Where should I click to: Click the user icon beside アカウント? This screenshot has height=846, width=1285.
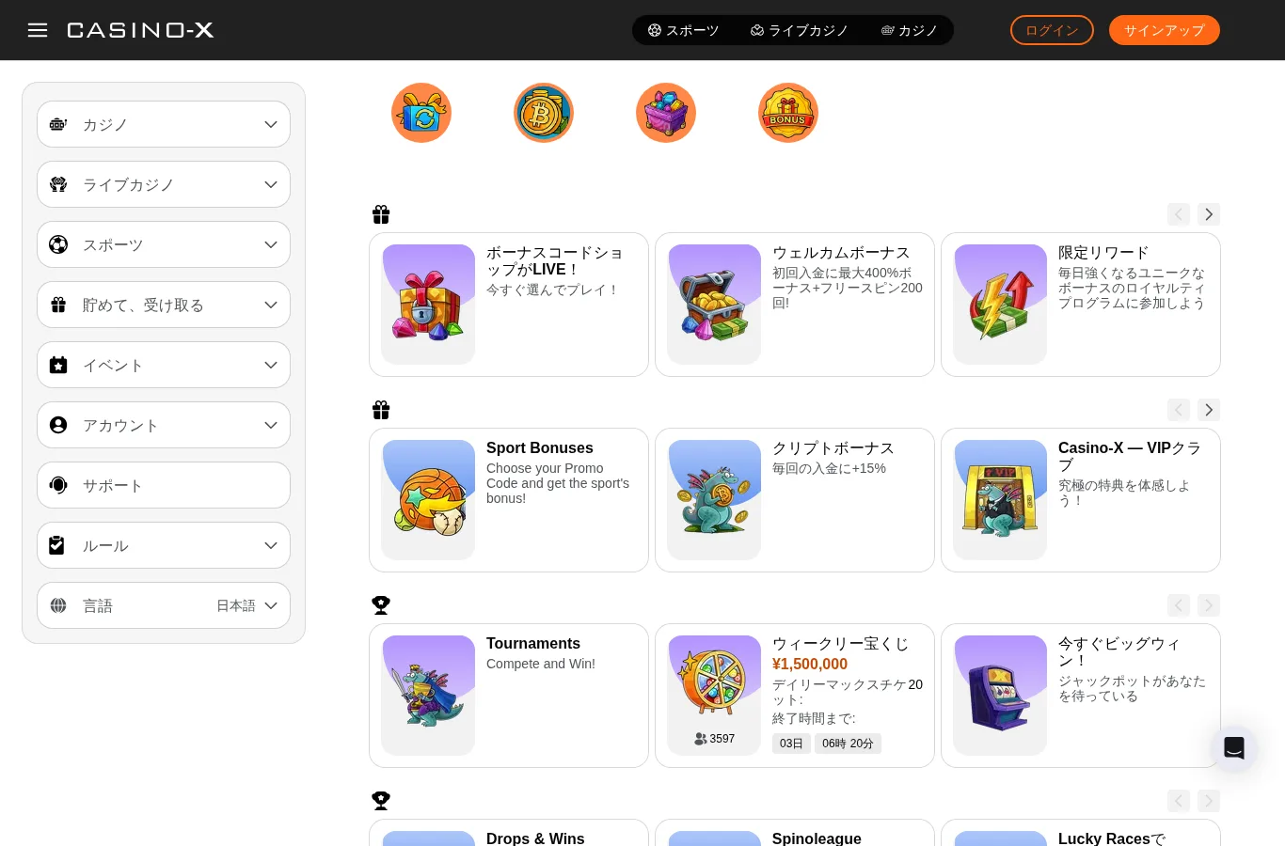(58, 425)
